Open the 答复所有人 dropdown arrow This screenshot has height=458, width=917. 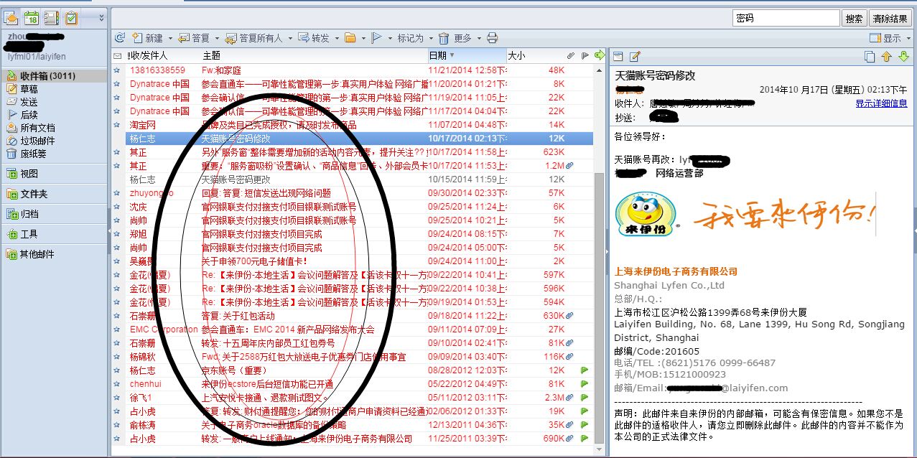click(289, 38)
